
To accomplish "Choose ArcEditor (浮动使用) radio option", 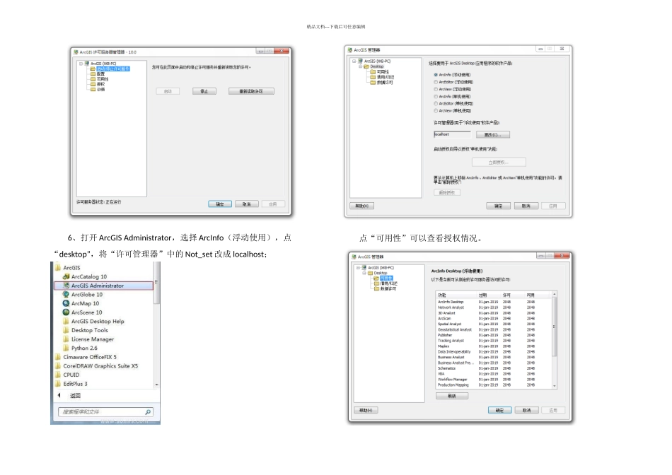I will [x=436, y=82].
